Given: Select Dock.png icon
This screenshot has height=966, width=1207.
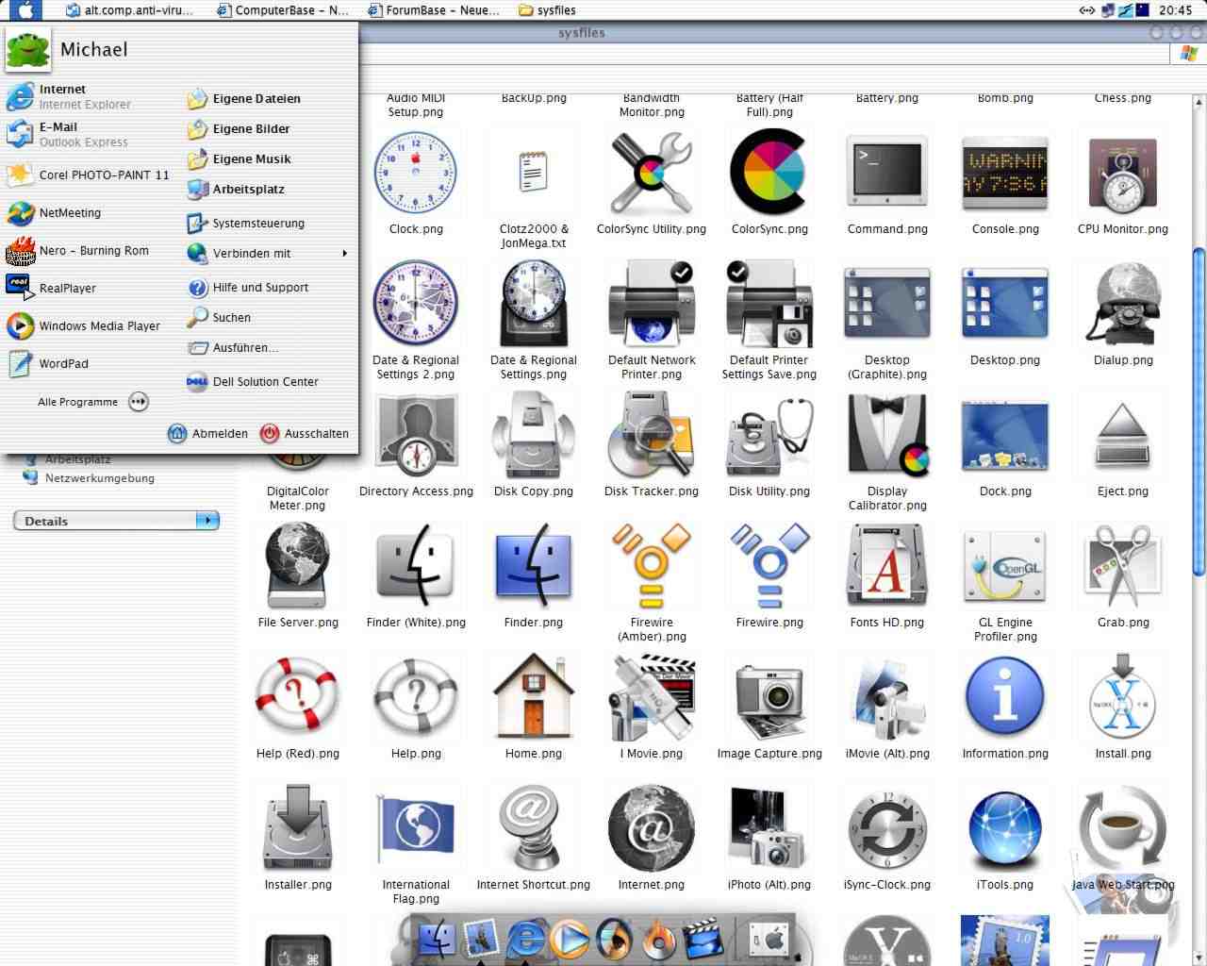Looking at the screenshot, I should (1005, 436).
